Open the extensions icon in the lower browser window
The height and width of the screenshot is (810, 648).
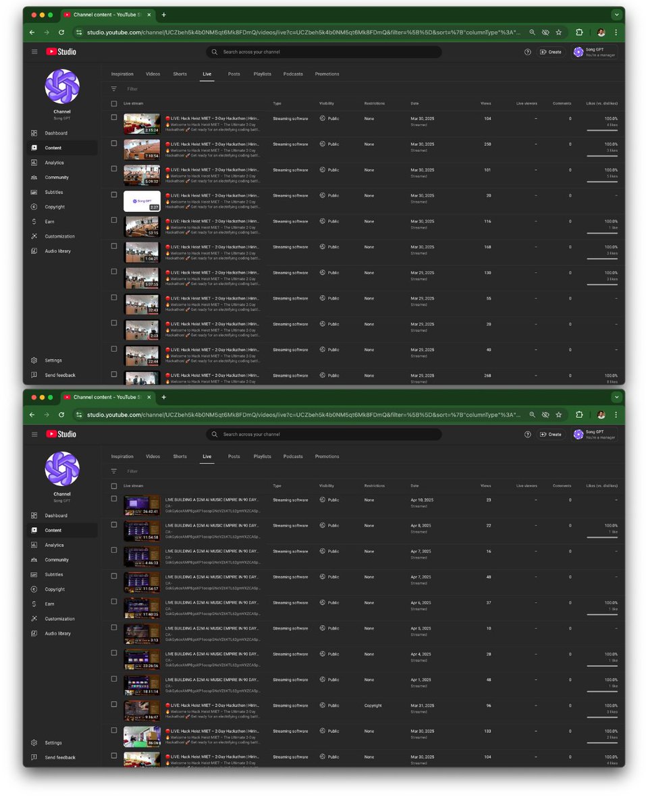click(579, 415)
